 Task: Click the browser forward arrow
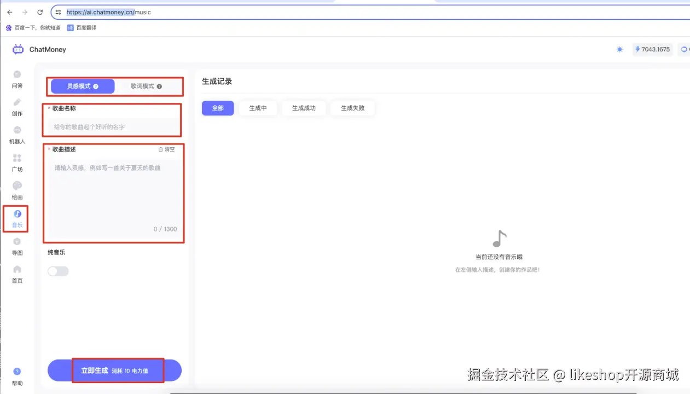point(25,12)
